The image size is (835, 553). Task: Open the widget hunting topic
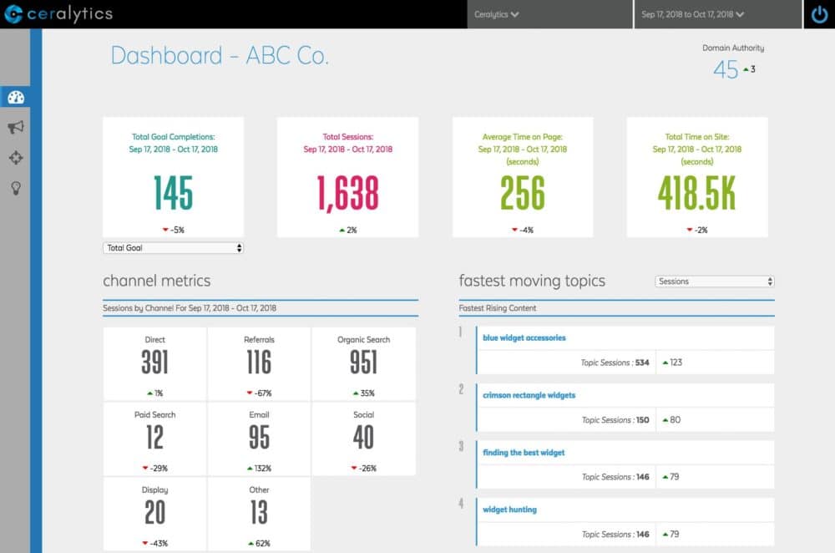pos(509,510)
